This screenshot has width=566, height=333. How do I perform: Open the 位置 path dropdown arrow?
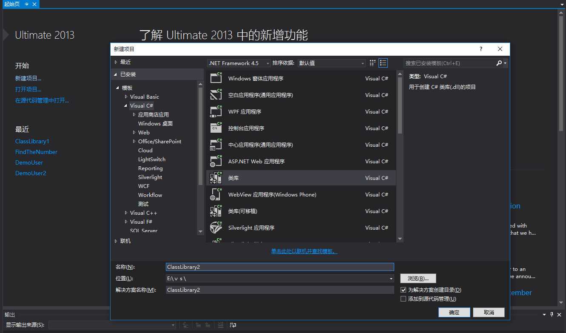(x=391, y=279)
